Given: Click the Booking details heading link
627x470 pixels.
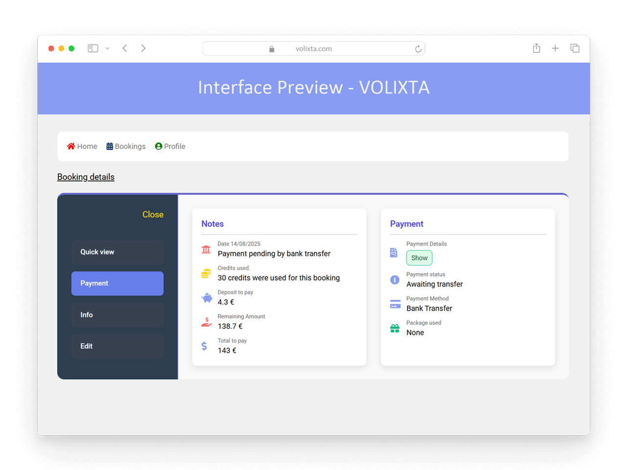Looking at the screenshot, I should click(x=86, y=177).
